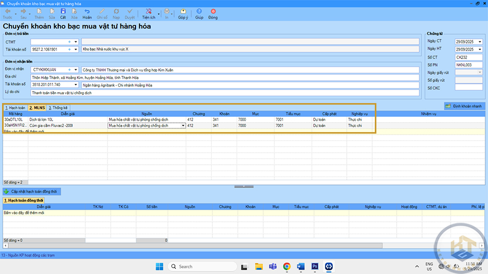
Task: Open the Giúp help icon
Action: (199, 11)
